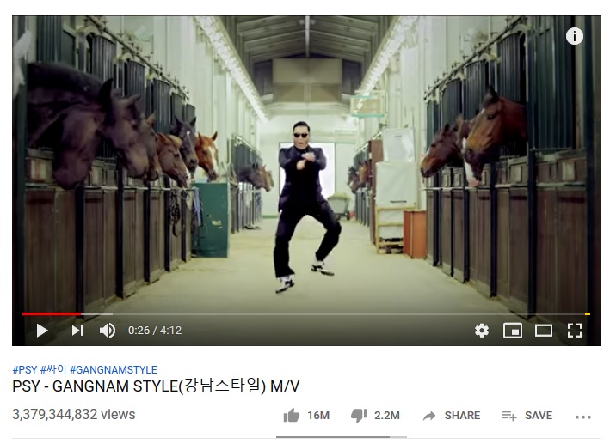
Task: Click the video frame with dancing man
Action: coord(306,163)
